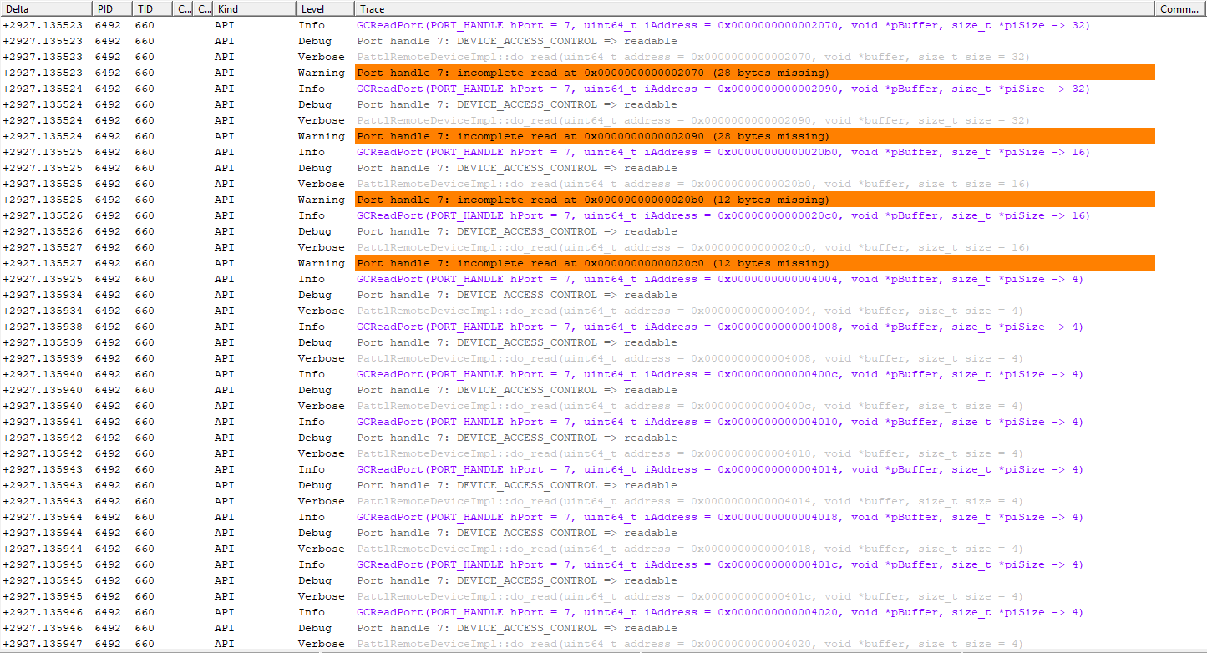Click the delta timestamp +2927.135925

pyautogui.click(x=43, y=279)
